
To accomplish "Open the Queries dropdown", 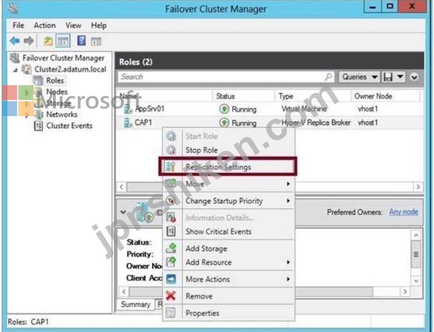I will click(x=359, y=77).
